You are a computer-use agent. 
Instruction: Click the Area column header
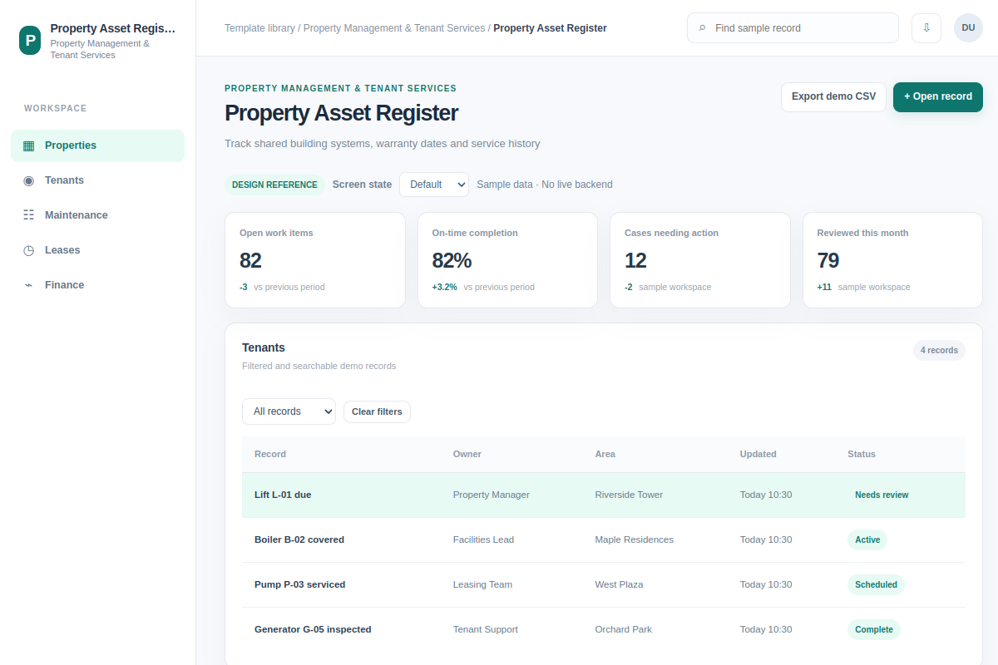(605, 454)
